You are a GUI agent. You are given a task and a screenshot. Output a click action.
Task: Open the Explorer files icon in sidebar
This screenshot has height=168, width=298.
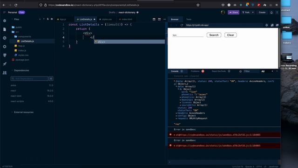(x=5, y=29)
